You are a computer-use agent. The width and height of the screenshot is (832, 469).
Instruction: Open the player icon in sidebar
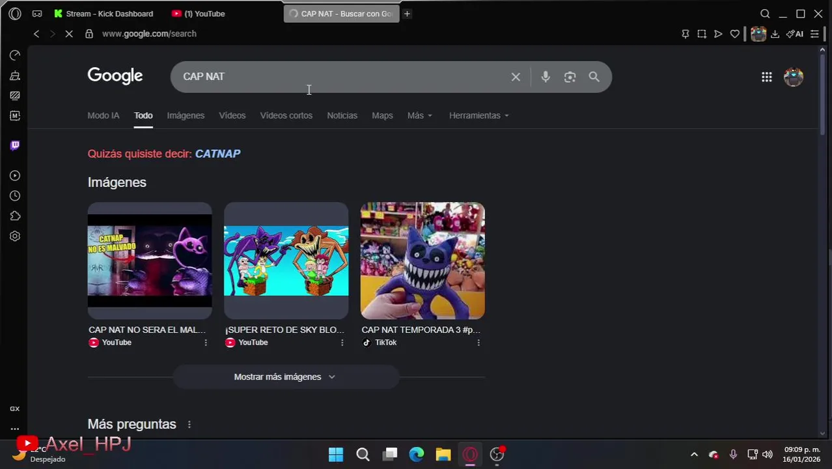click(x=15, y=176)
